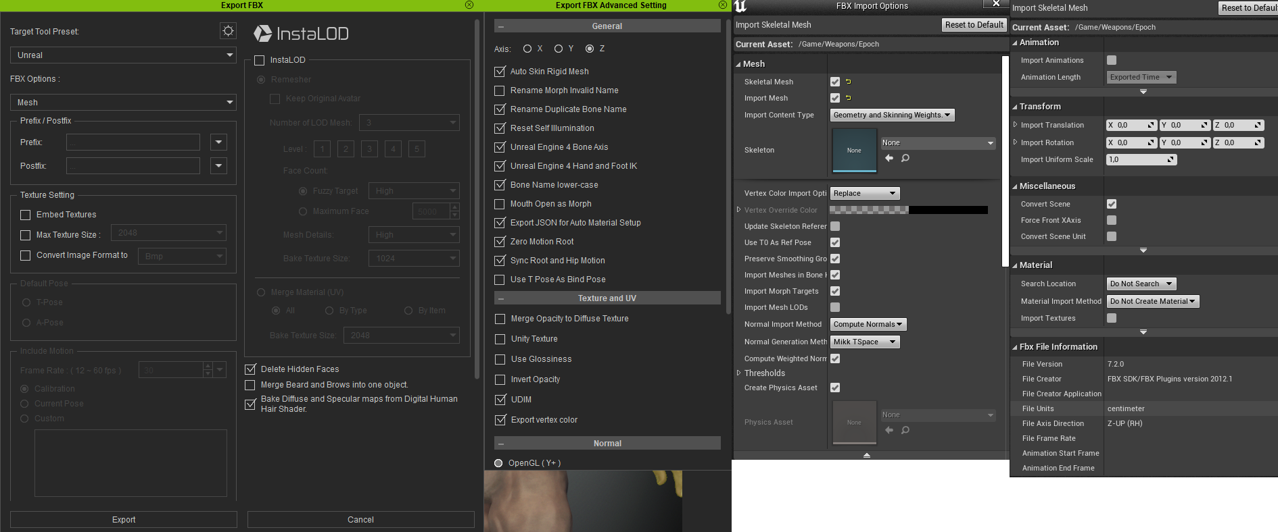
Task: Collapse the Texture and UV section minus icon
Action: pyautogui.click(x=501, y=298)
